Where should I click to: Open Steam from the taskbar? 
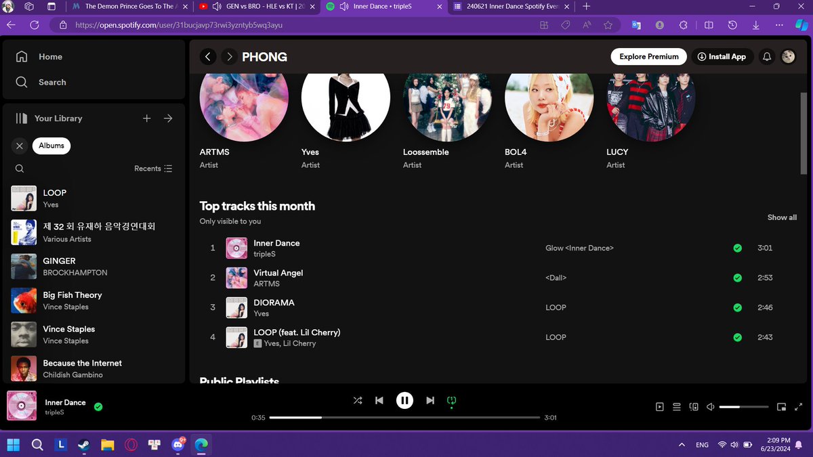pyautogui.click(x=84, y=445)
